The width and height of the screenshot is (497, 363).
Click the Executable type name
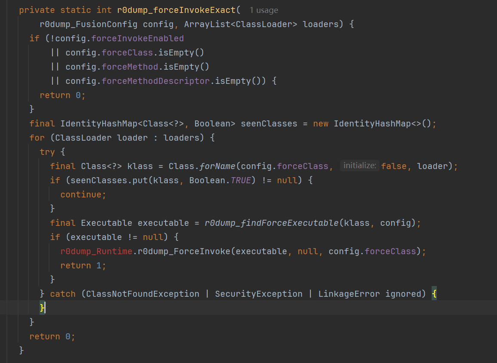[107, 223]
